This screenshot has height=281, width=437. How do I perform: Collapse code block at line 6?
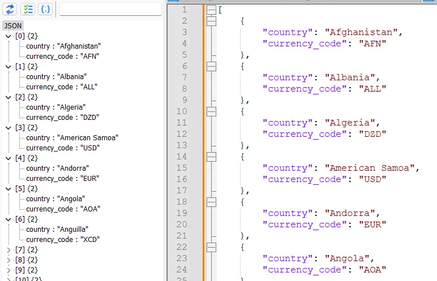(x=211, y=66)
